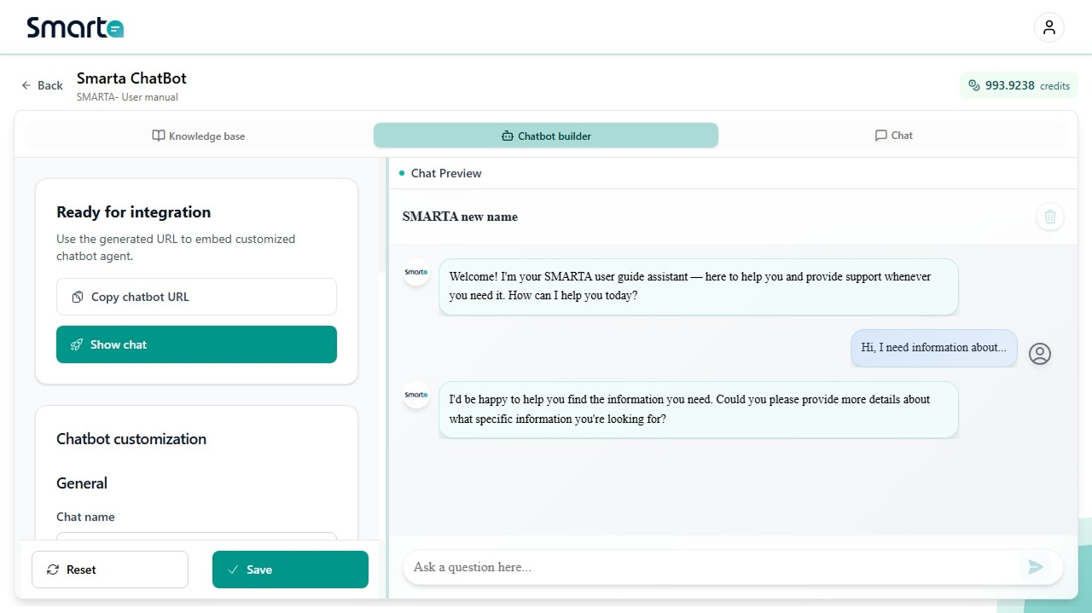Save the chatbot settings
The height and width of the screenshot is (613, 1092).
(290, 570)
